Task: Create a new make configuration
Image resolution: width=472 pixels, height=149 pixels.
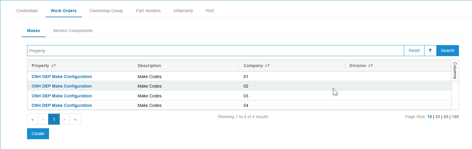Action: pyautogui.click(x=38, y=134)
